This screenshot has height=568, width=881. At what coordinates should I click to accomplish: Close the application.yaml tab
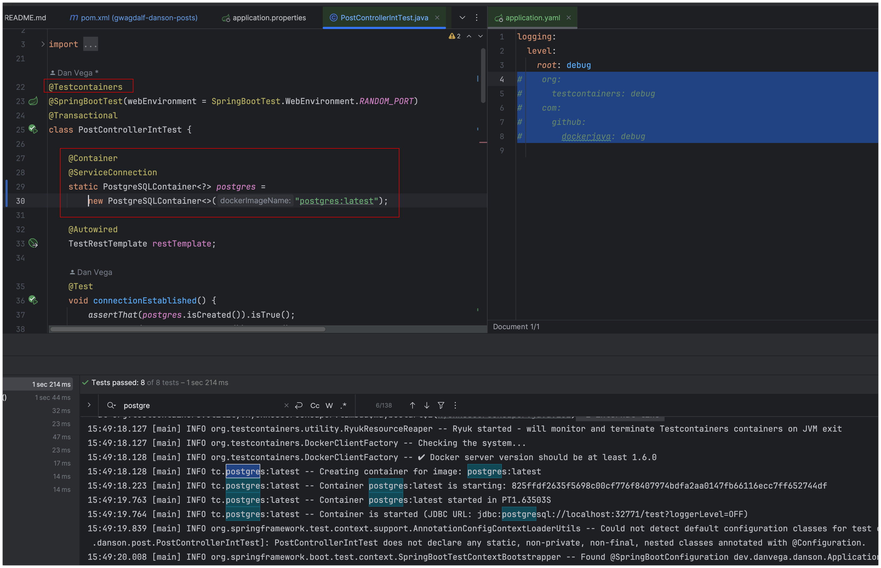(x=568, y=17)
